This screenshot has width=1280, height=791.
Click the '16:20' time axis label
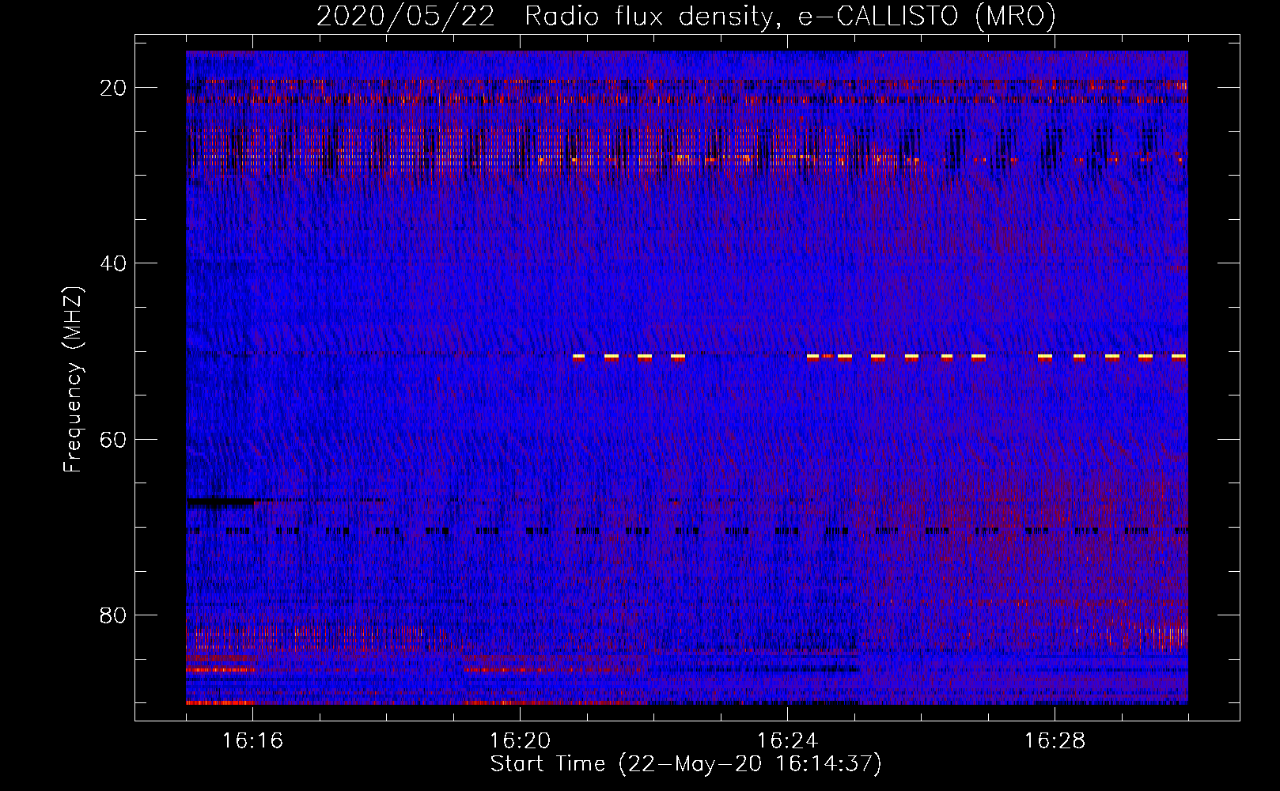click(520, 741)
